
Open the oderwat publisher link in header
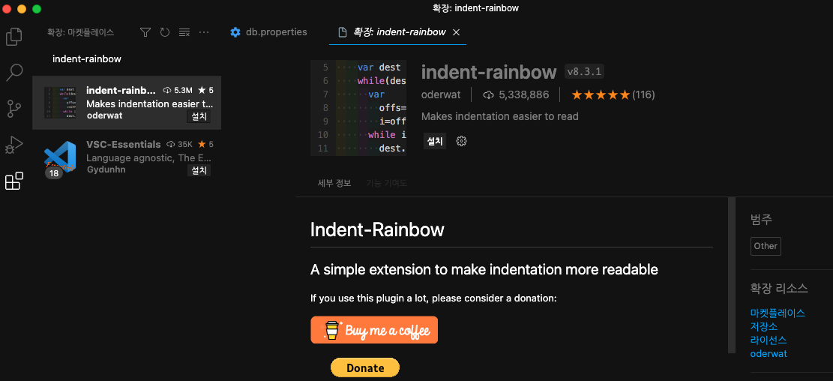coord(440,94)
